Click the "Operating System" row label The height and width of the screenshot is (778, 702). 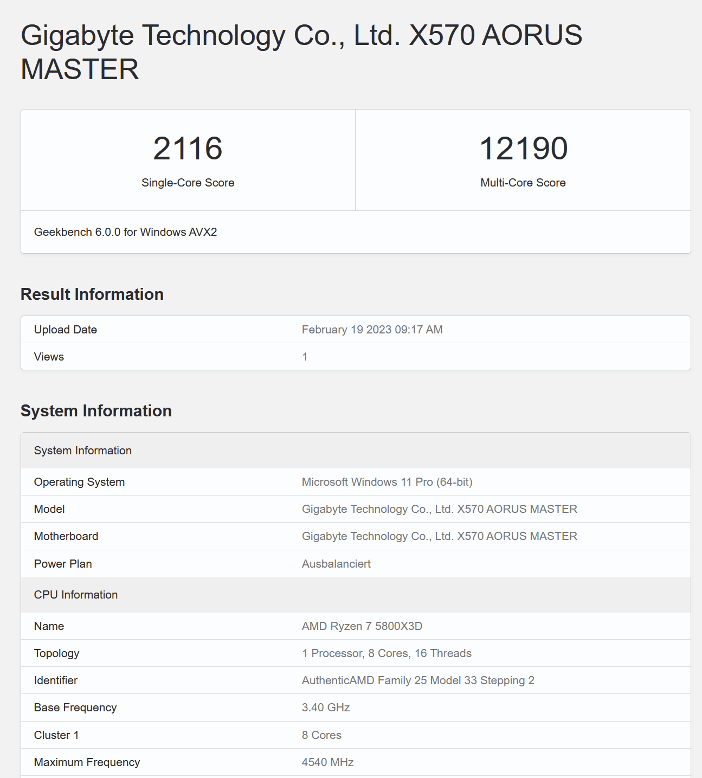coord(79,482)
